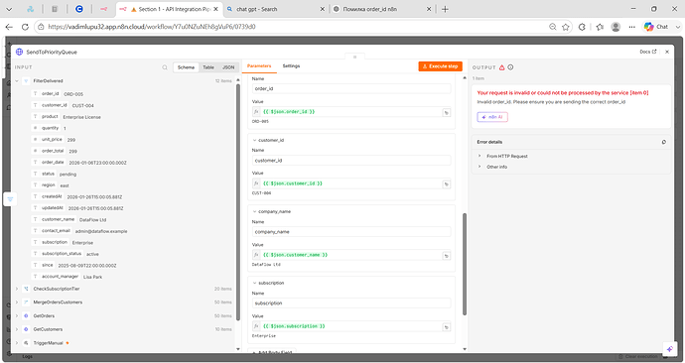Screen dimensions: 685x363
Task: Collapse the FilterDelivered input node
Action: 17,81
